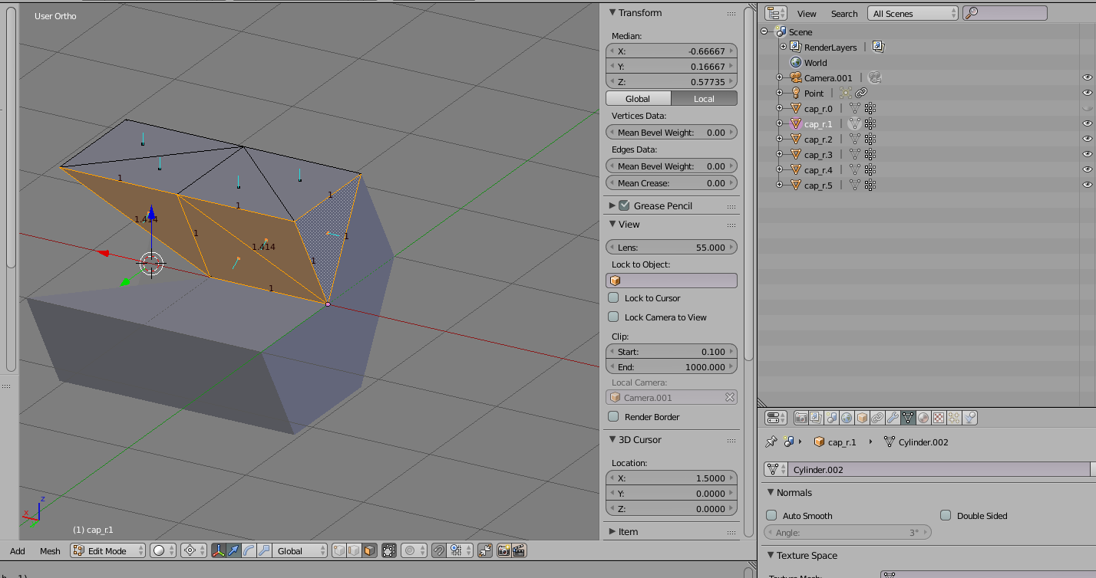Image resolution: width=1096 pixels, height=578 pixels.
Task: Open the Render properties camera tab
Action: point(801,418)
